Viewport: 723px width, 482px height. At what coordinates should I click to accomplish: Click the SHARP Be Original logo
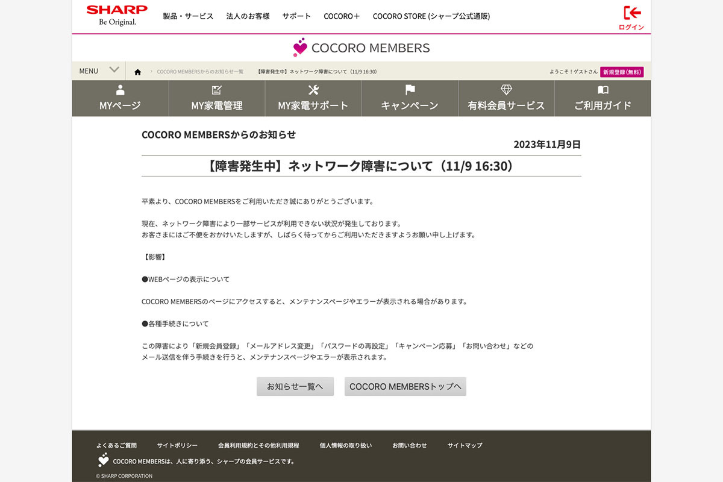coord(117,16)
